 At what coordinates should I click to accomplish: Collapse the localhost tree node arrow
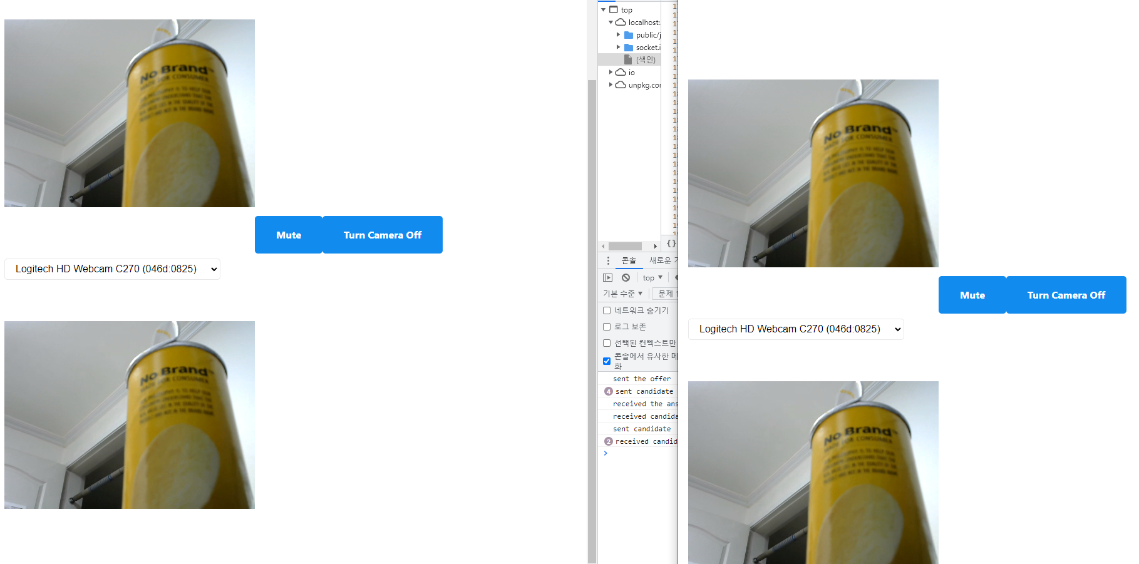[x=611, y=23]
